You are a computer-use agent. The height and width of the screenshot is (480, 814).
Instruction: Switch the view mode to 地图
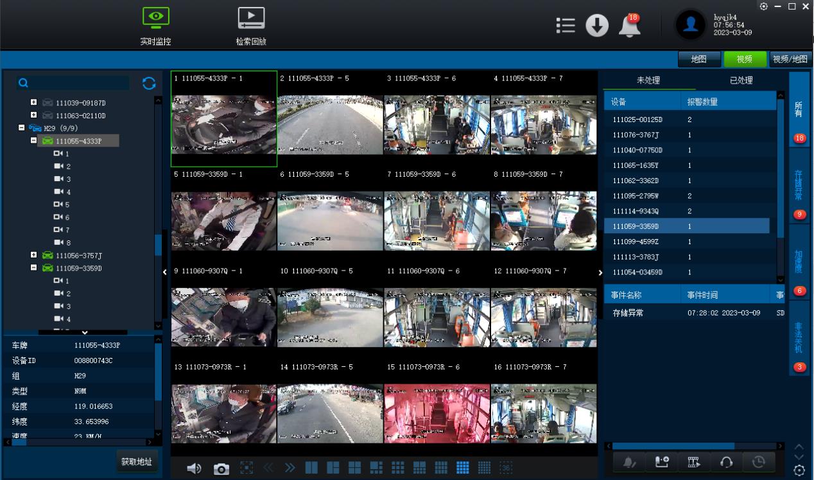point(698,59)
